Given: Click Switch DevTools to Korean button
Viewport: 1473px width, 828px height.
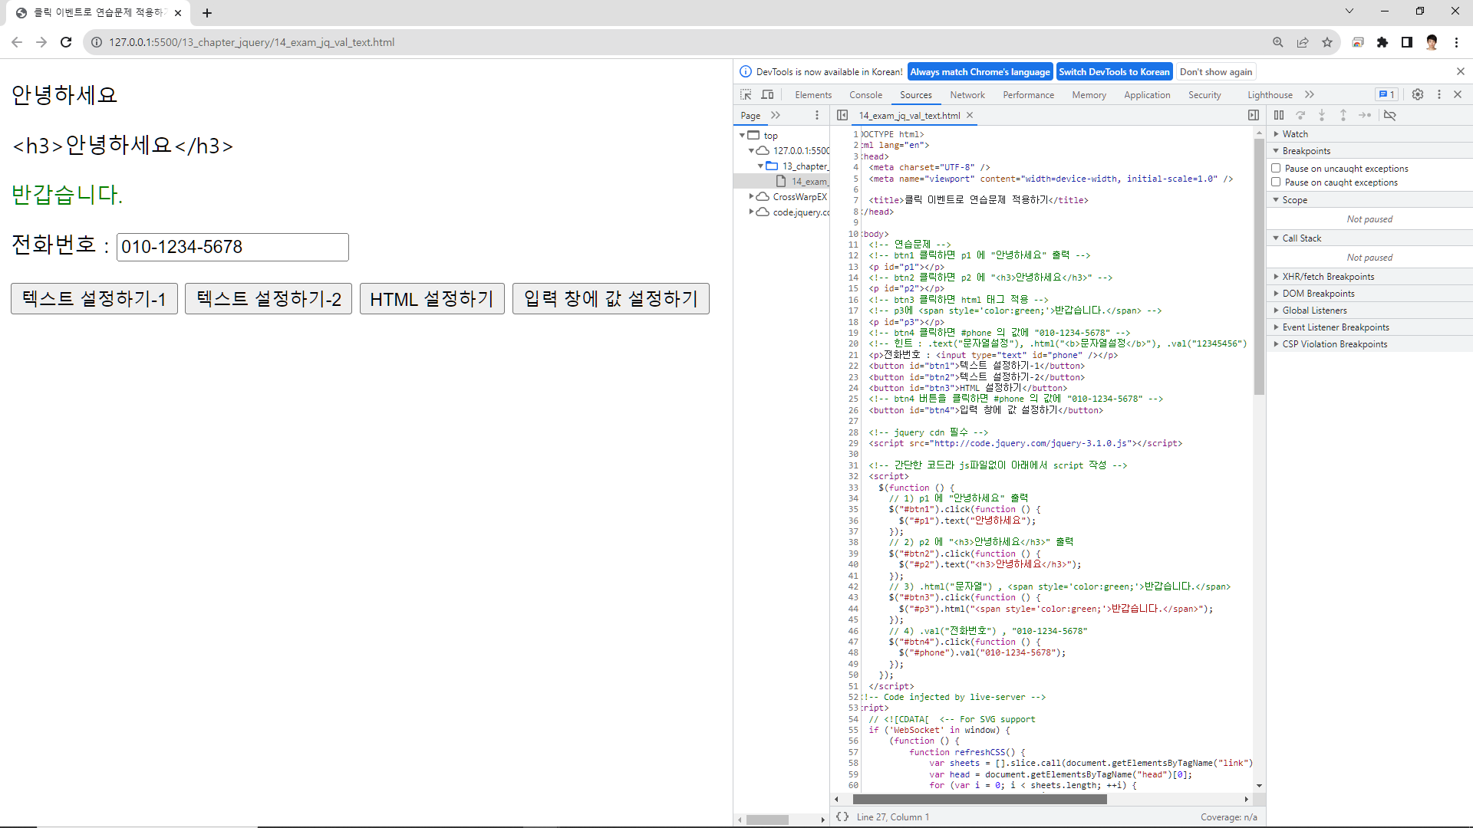Looking at the screenshot, I should point(1114,72).
